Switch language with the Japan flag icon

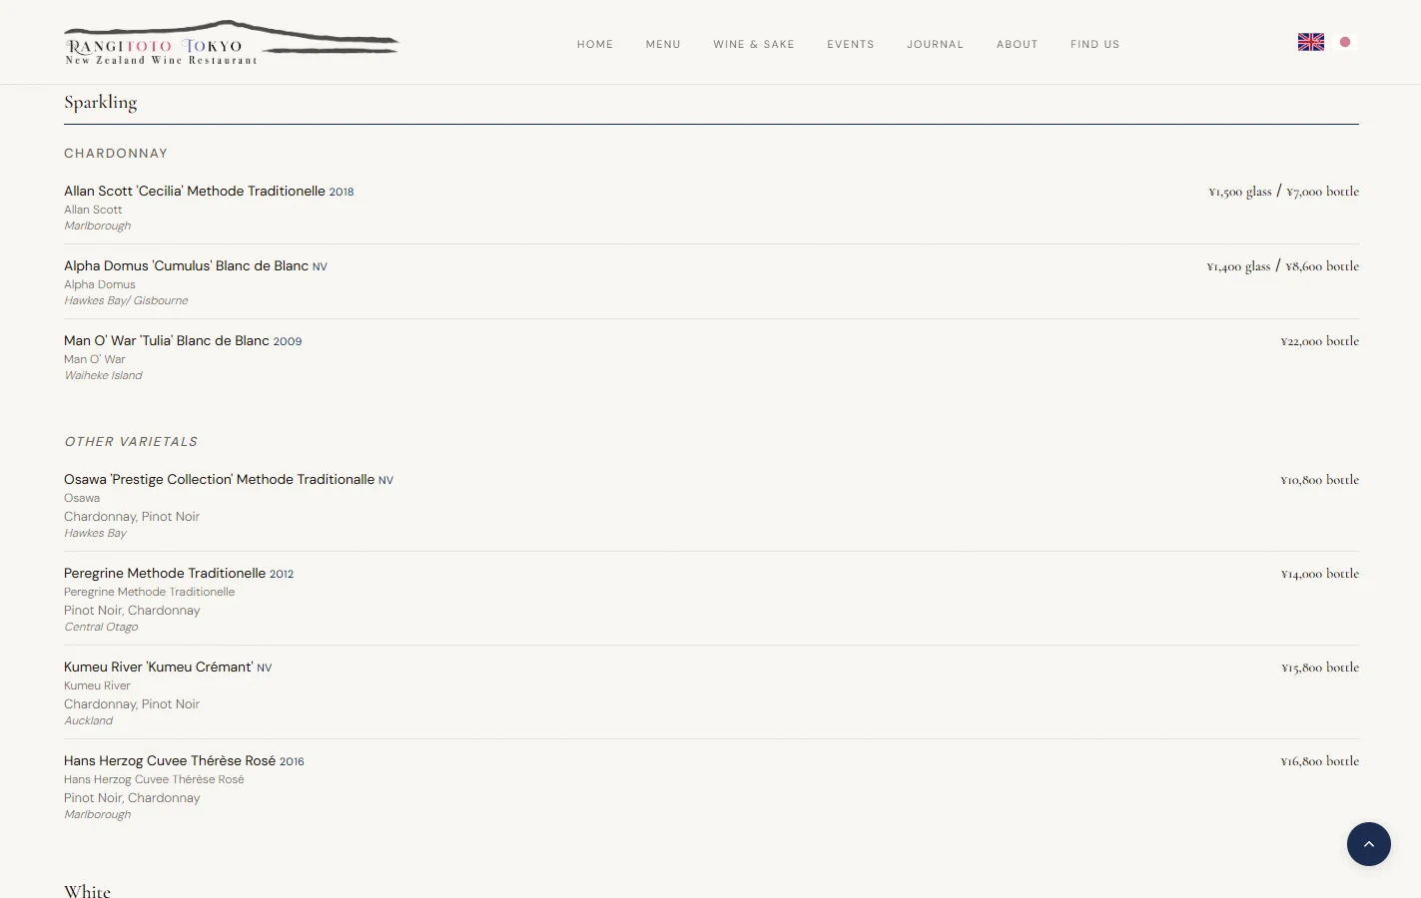click(1345, 42)
